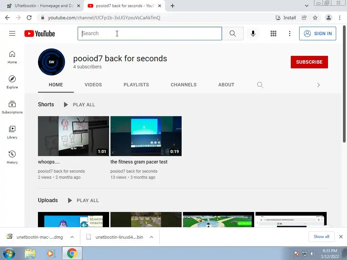This screenshot has width=347, height=260.
Task: Switch to the UNetbootin browser tab
Action: 42,6
